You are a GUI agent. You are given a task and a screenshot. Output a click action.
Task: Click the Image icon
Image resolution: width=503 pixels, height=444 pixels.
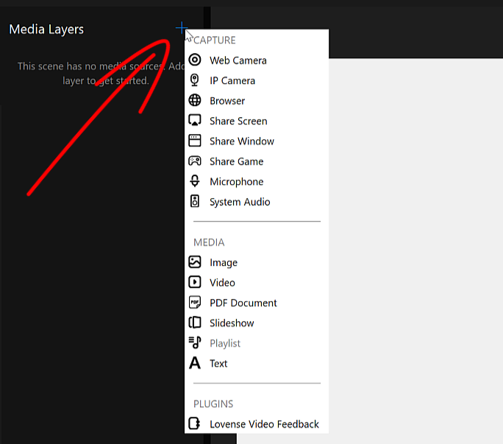[x=195, y=262]
